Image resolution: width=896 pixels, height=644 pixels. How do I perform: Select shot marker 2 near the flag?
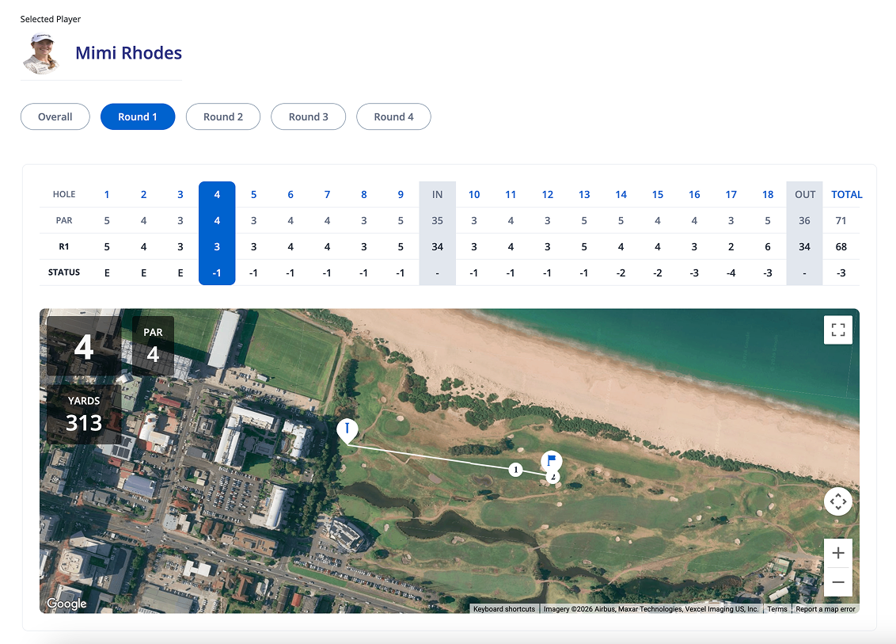[552, 477]
